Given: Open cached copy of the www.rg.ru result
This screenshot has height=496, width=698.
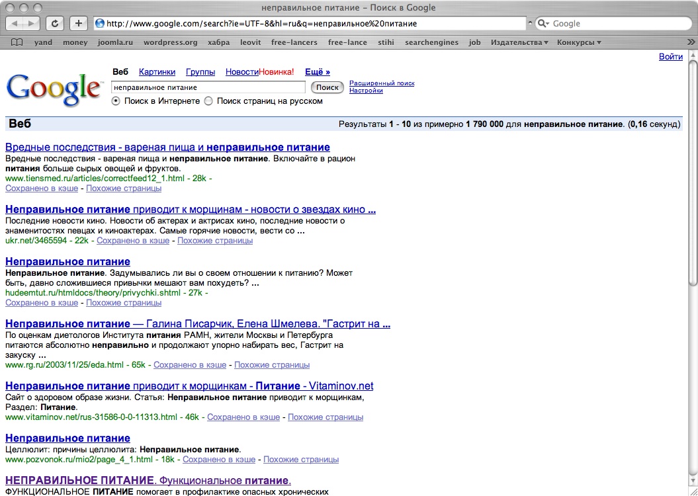Looking at the screenshot, I should coord(190,365).
